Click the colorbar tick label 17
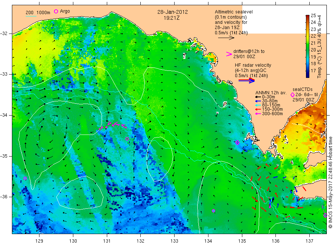Screen dimensions: 335x246 click(x=313, y=70)
